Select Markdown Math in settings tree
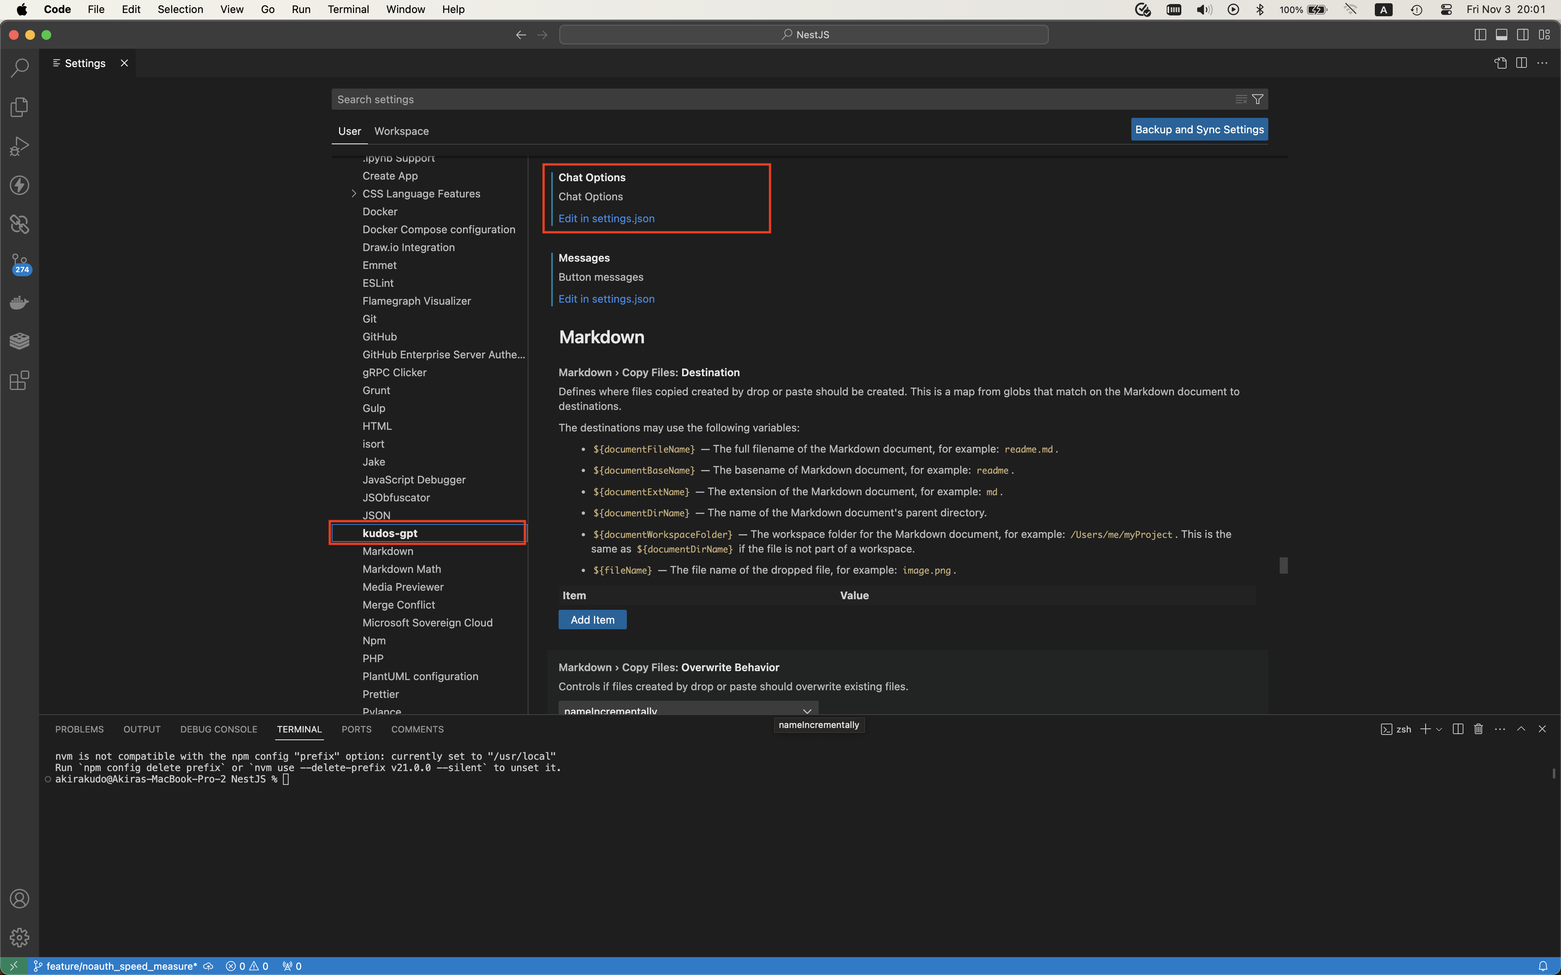Screen dimensions: 1561x975 coord(402,570)
